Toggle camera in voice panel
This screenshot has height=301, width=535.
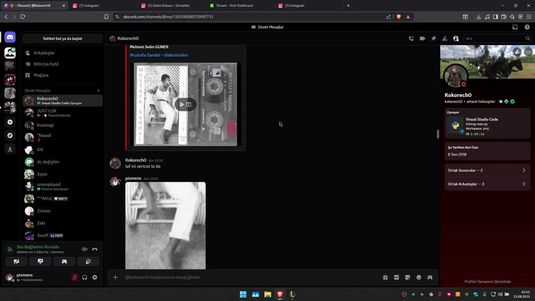point(16,261)
